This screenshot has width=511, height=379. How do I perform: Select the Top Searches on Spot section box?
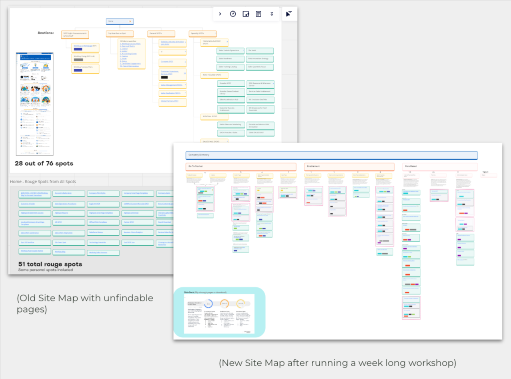click(x=120, y=35)
